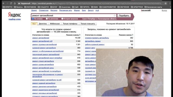The image size is (173, 97).
Task: Open the Метрика service link
Action: tap(54, 11)
